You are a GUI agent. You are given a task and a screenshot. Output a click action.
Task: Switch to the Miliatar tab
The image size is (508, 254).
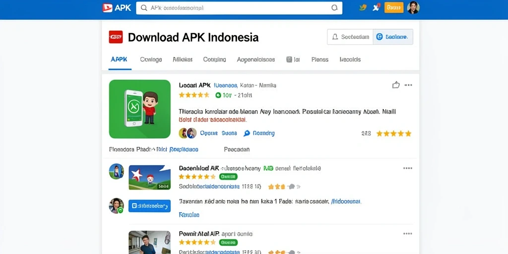(183, 60)
